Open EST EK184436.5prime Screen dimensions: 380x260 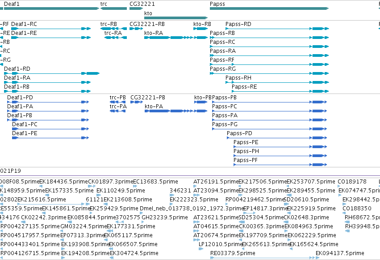pos(63,182)
